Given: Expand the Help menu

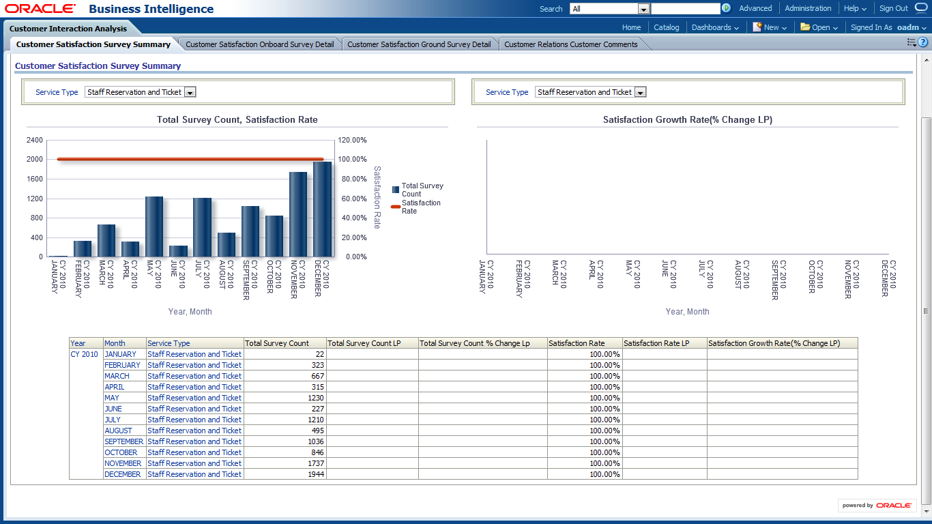Looking at the screenshot, I should tap(855, 8).
